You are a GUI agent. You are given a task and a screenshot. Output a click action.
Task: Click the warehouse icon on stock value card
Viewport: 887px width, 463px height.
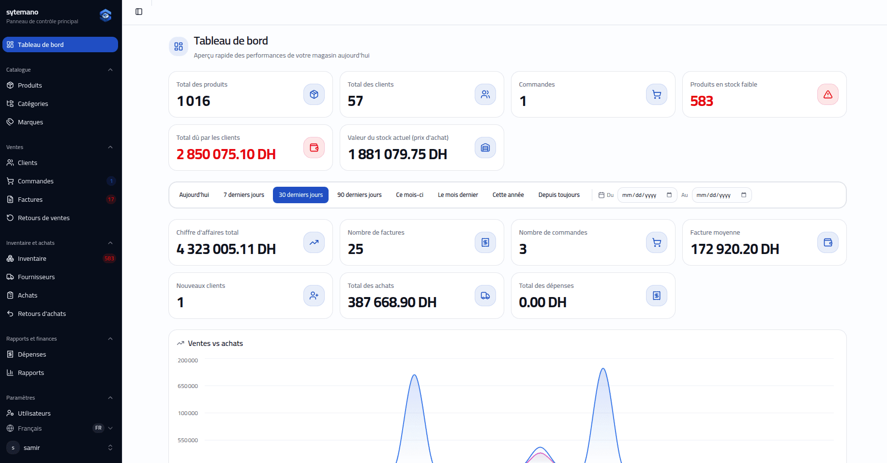pos(485,148)
